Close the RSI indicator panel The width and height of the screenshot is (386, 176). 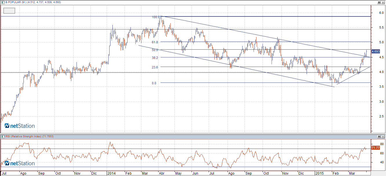[383, 136]
